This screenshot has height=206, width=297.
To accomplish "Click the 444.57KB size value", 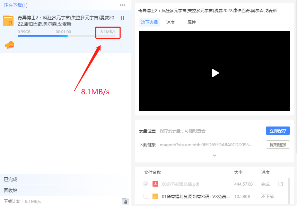I will [x=243, y=184].
